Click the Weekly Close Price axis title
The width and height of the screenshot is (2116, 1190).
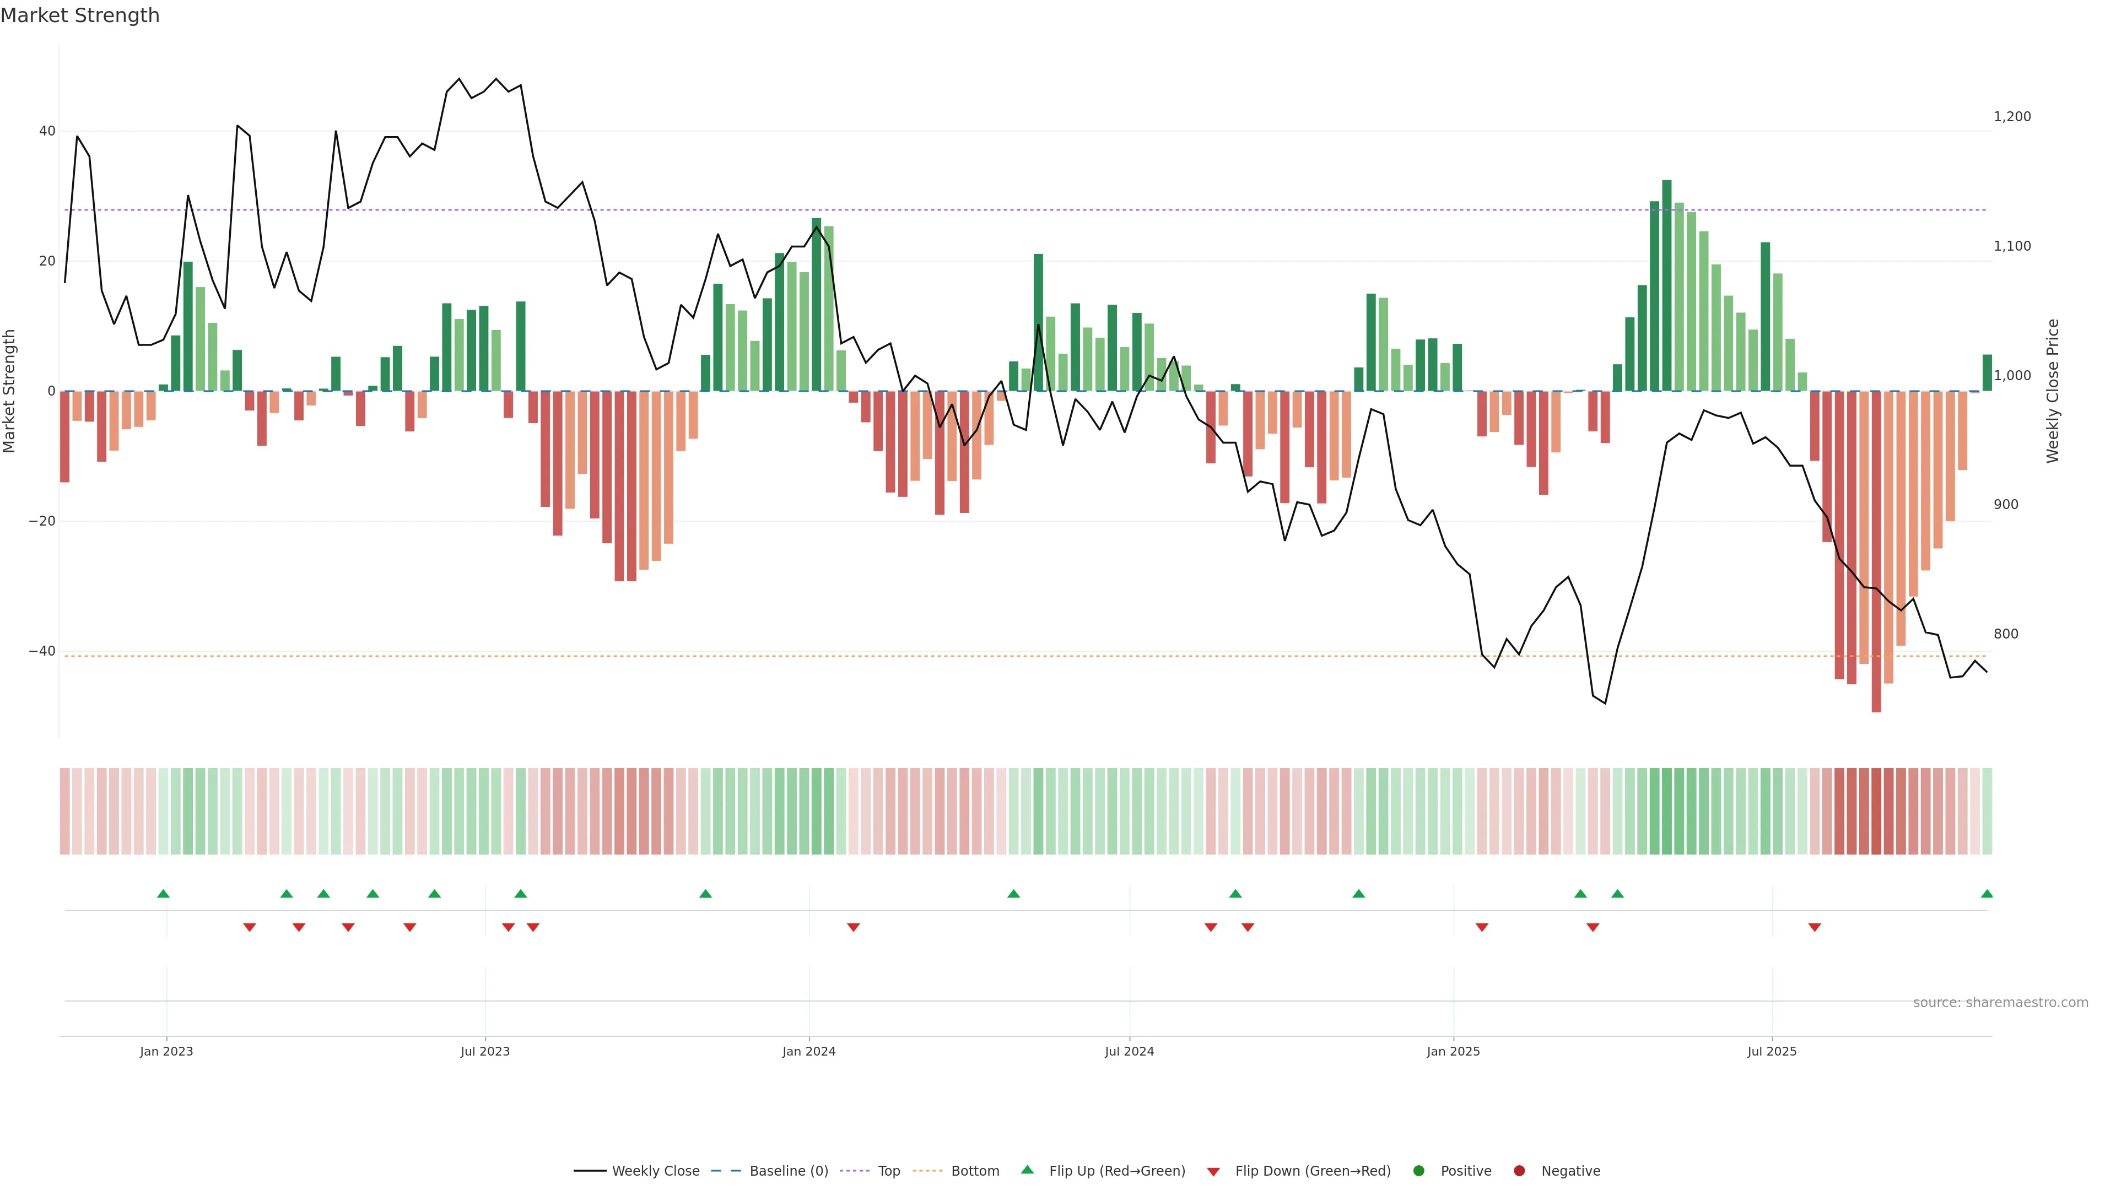(x=2053, y=391)
